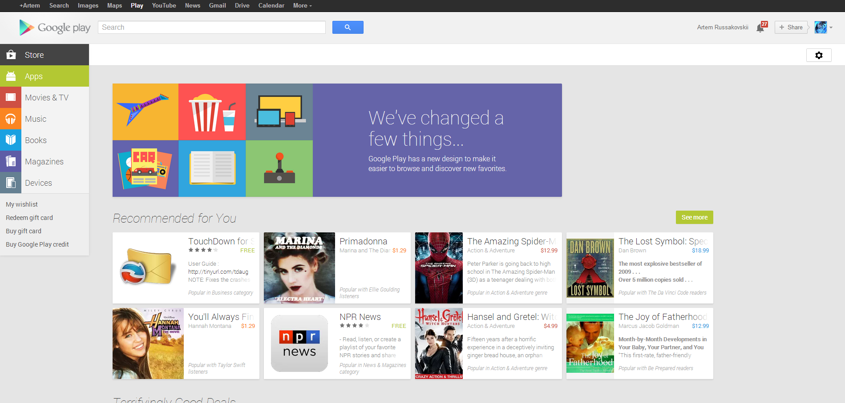Viewport: 845px width, 403px height.
Task: Open Play store settings gear
Action: point(819,55)
